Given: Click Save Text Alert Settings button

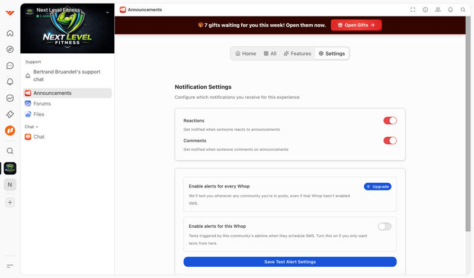Looking at the screenshot, I should 290,262.
